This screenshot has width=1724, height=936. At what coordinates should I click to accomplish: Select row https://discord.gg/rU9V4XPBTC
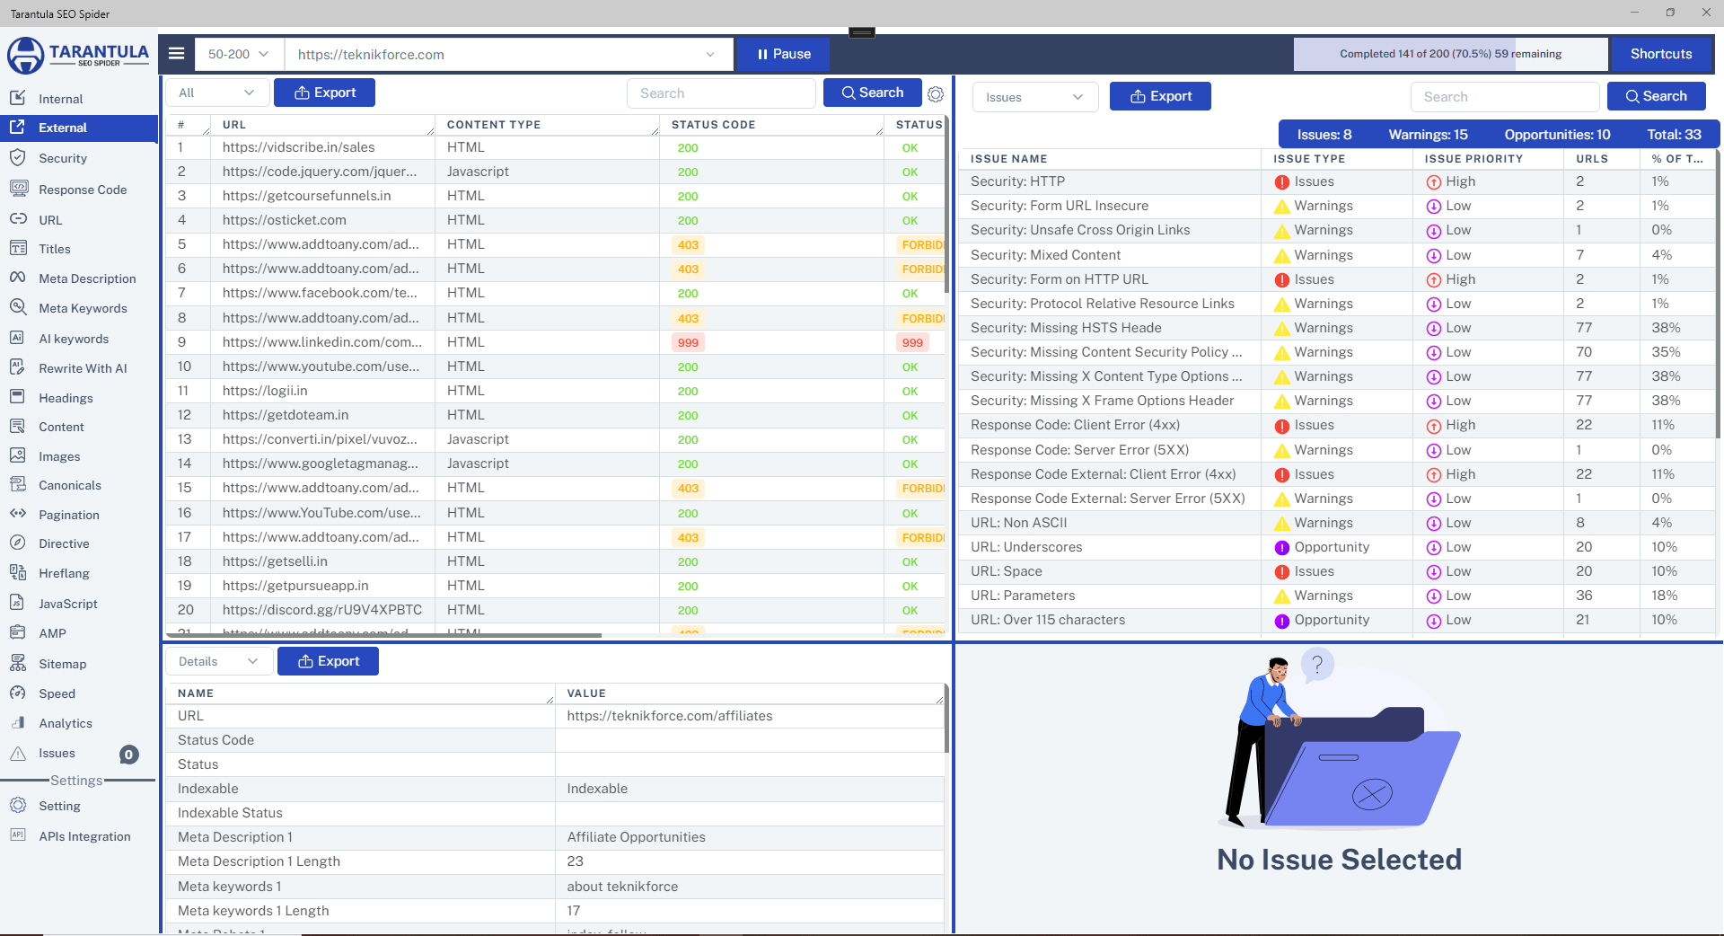click(x=555, y=610)
